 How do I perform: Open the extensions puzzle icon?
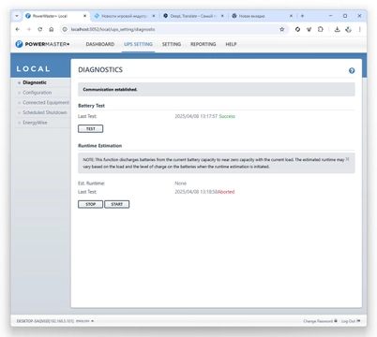(x=321, y=29)
